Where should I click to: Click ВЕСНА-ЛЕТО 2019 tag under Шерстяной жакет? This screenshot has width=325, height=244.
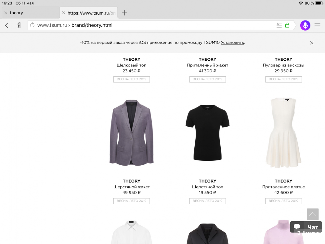point(131,201)
